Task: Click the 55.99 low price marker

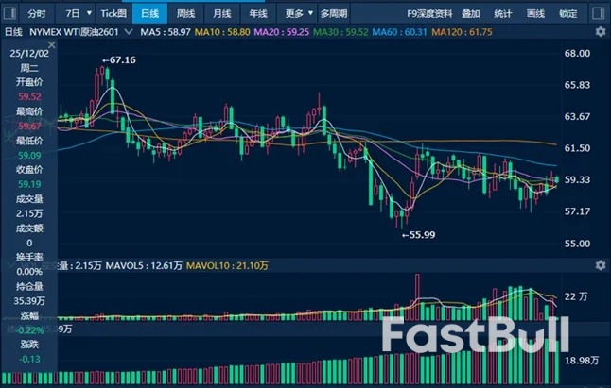Action: tap(418, 235)
